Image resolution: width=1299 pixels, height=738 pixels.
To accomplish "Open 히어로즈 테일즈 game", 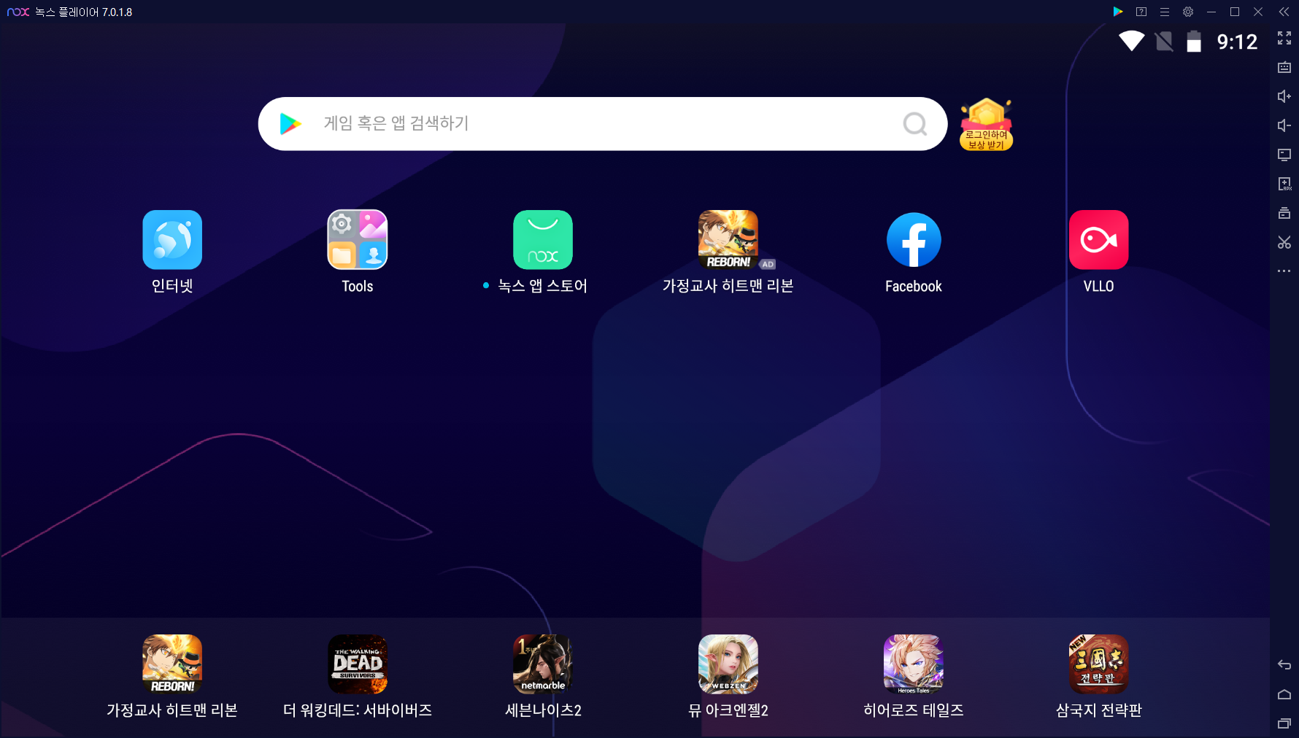I will tap(914, 664).
